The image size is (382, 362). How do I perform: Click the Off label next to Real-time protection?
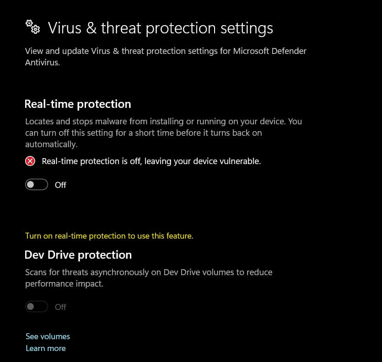(x=61, y=185)
